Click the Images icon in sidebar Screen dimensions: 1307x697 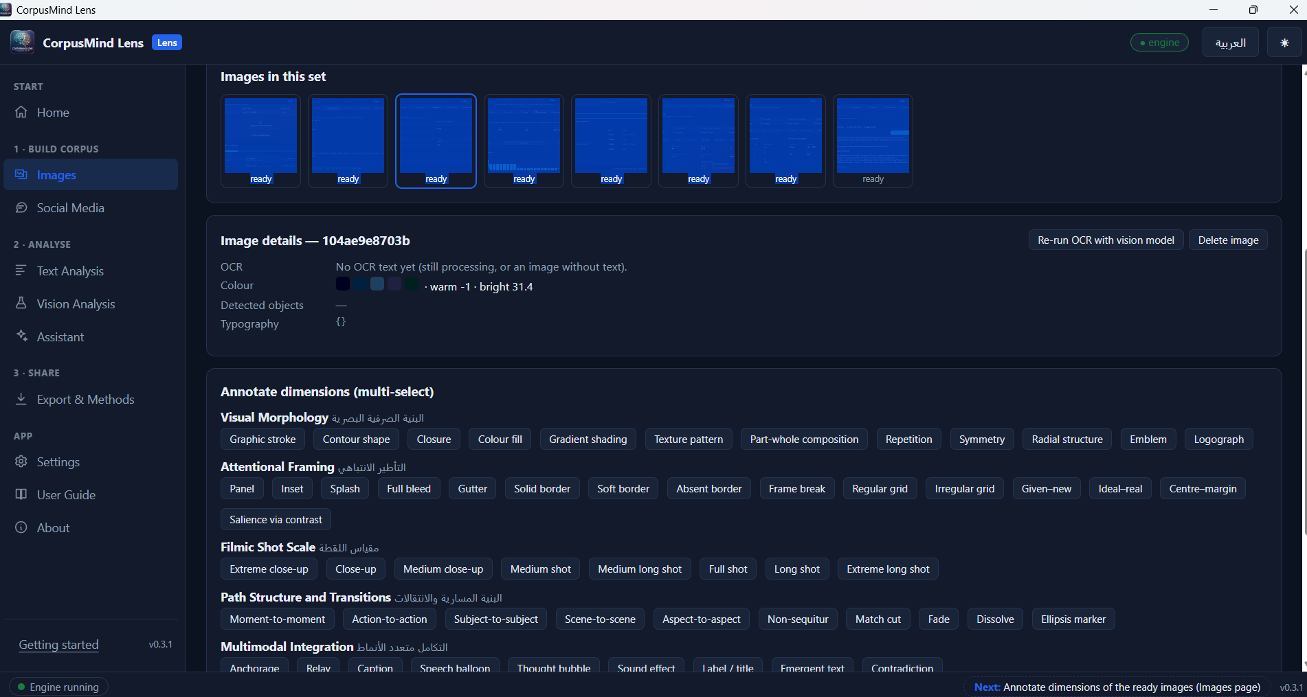[x=21, y=174]
